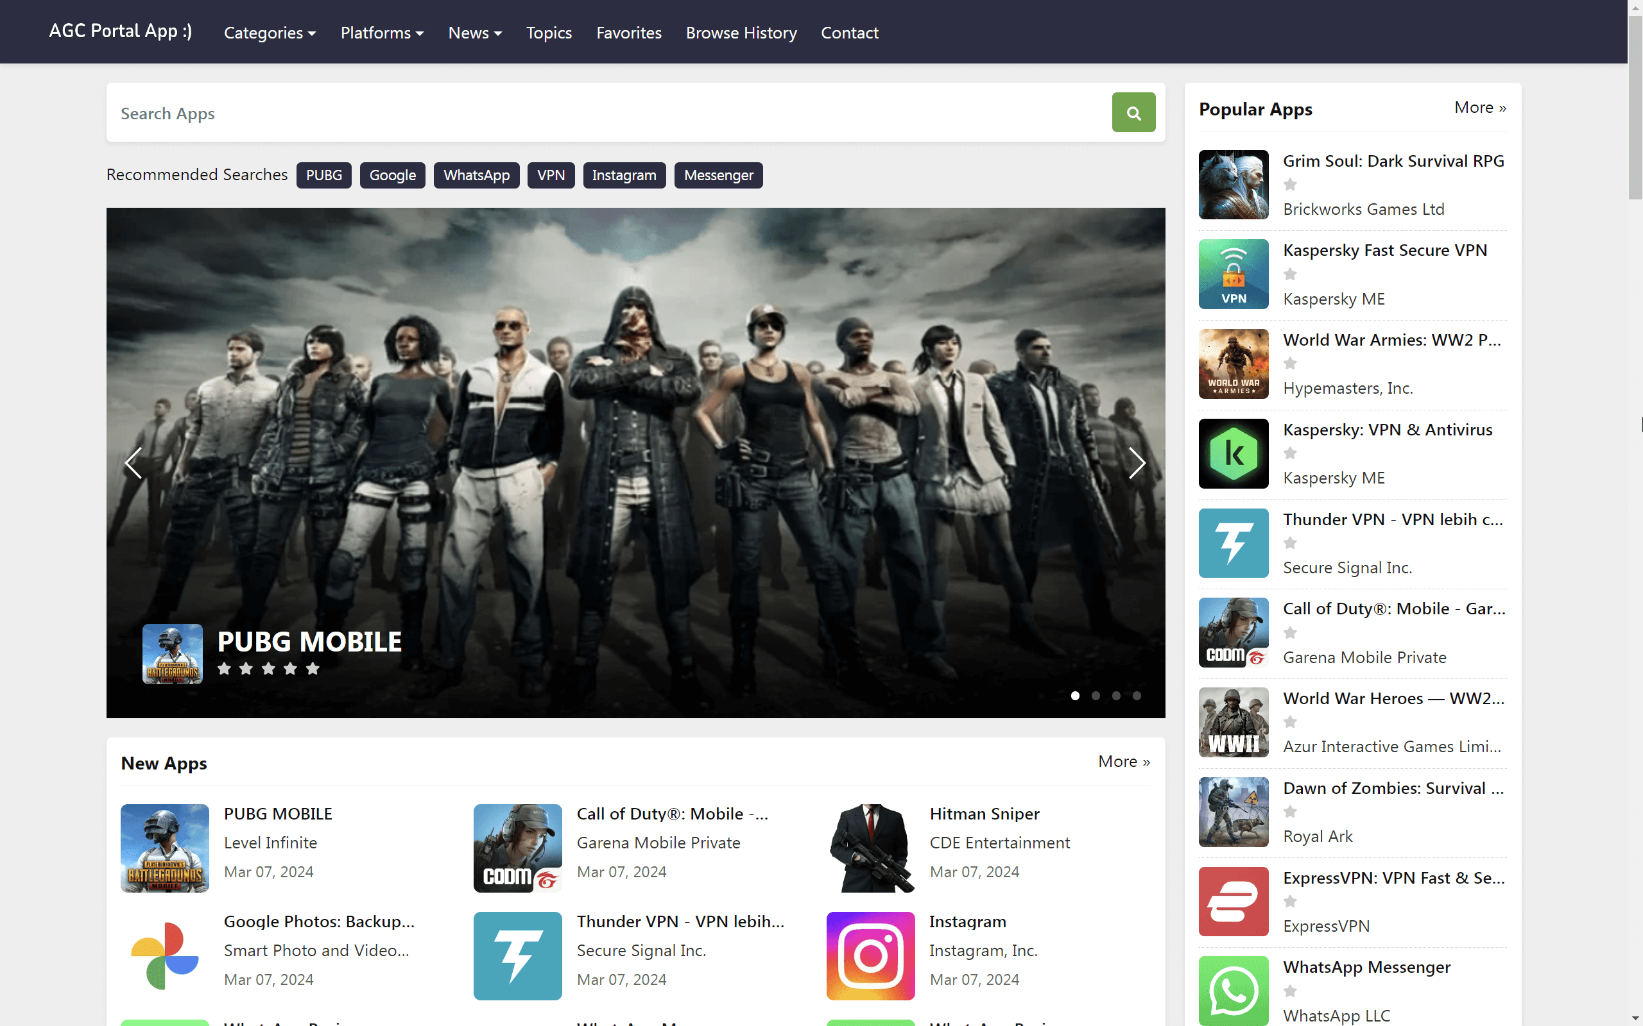The width and height of the screenshot is (1643, 1026).
Task: Expand the Platforms dropdown menu
Action: tap(383, 33)
